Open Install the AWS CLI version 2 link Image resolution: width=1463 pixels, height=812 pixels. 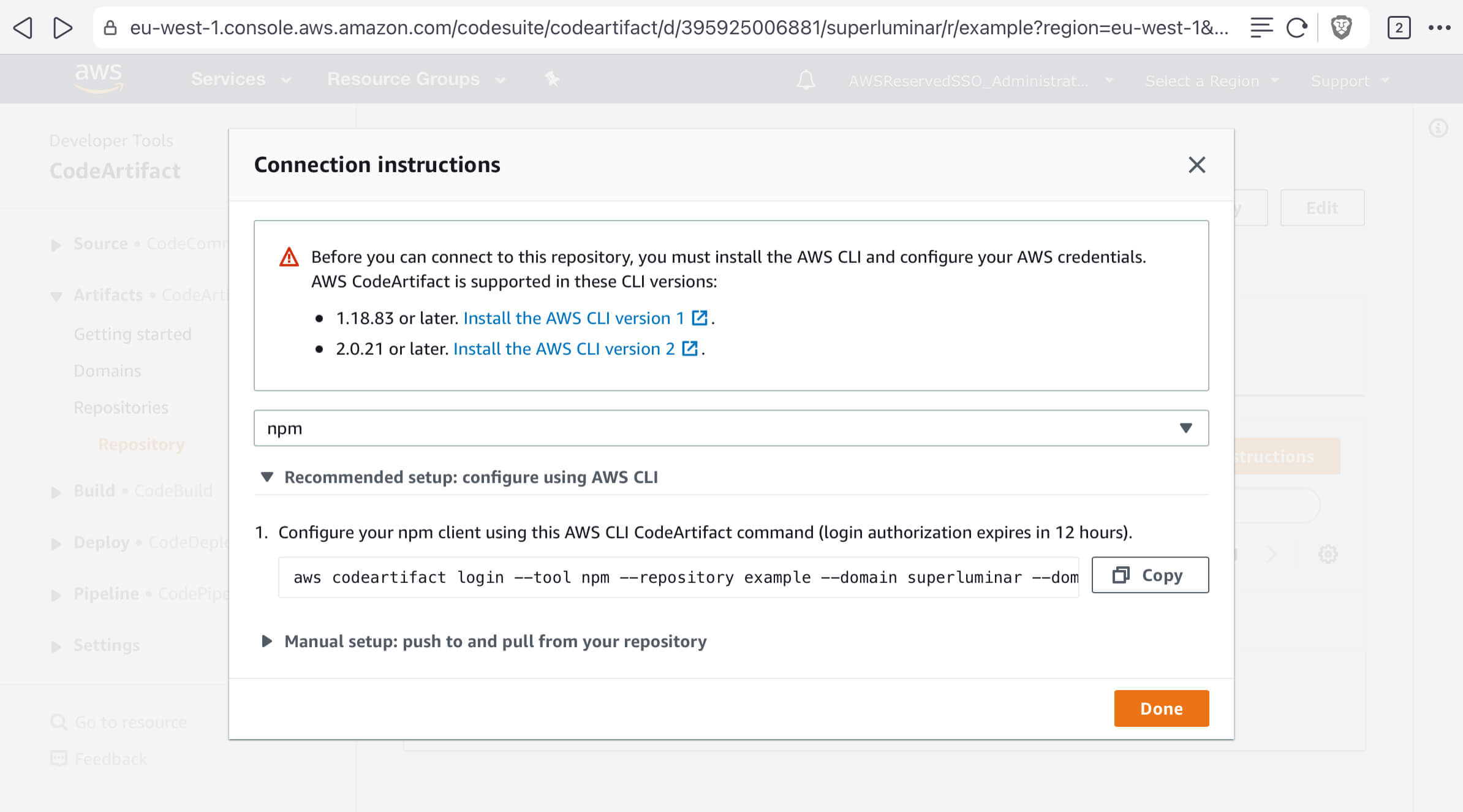pyautogui.click(x=564, y=349)
